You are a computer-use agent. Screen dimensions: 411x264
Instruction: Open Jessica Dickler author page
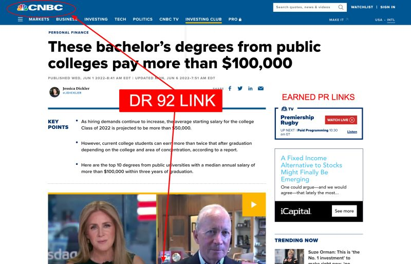[76, 88]
